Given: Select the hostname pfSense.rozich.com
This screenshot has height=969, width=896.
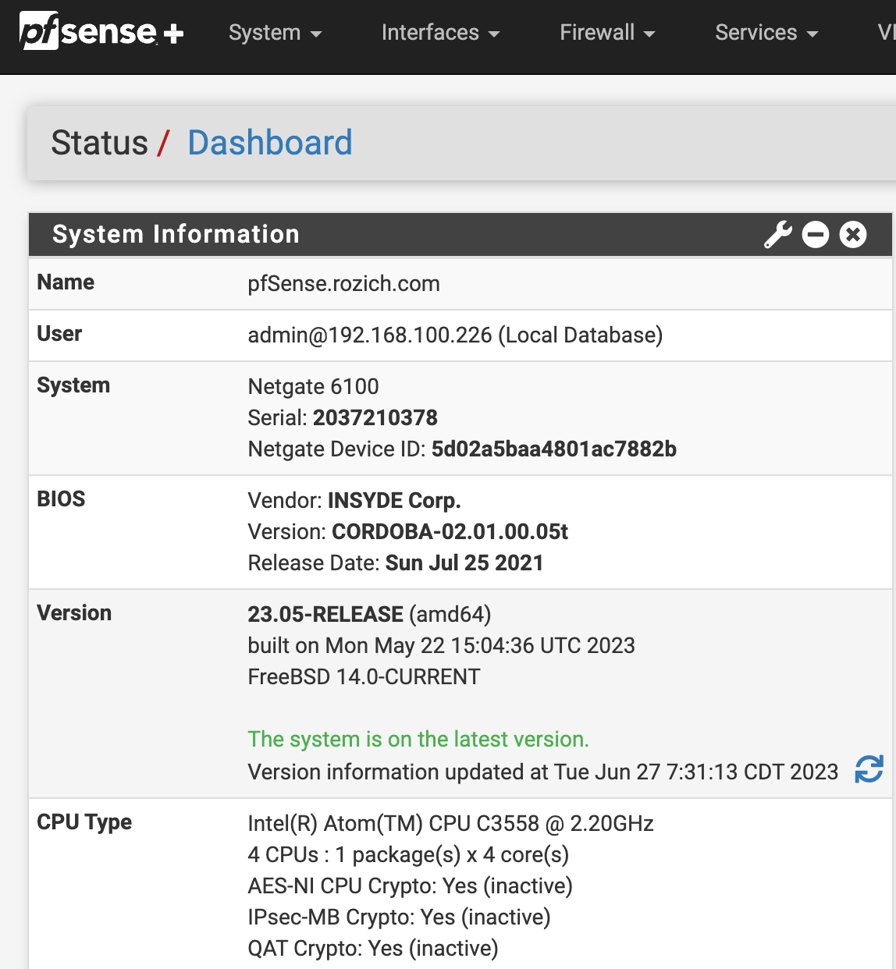Looking at the screenshot, I should [344, 283].
